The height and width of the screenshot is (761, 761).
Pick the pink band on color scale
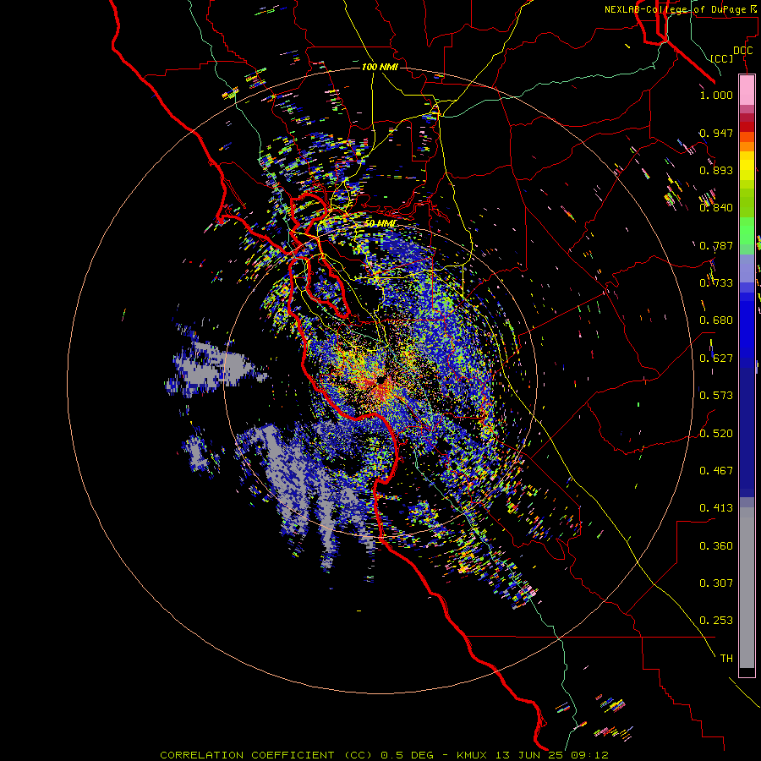point(747,90)
